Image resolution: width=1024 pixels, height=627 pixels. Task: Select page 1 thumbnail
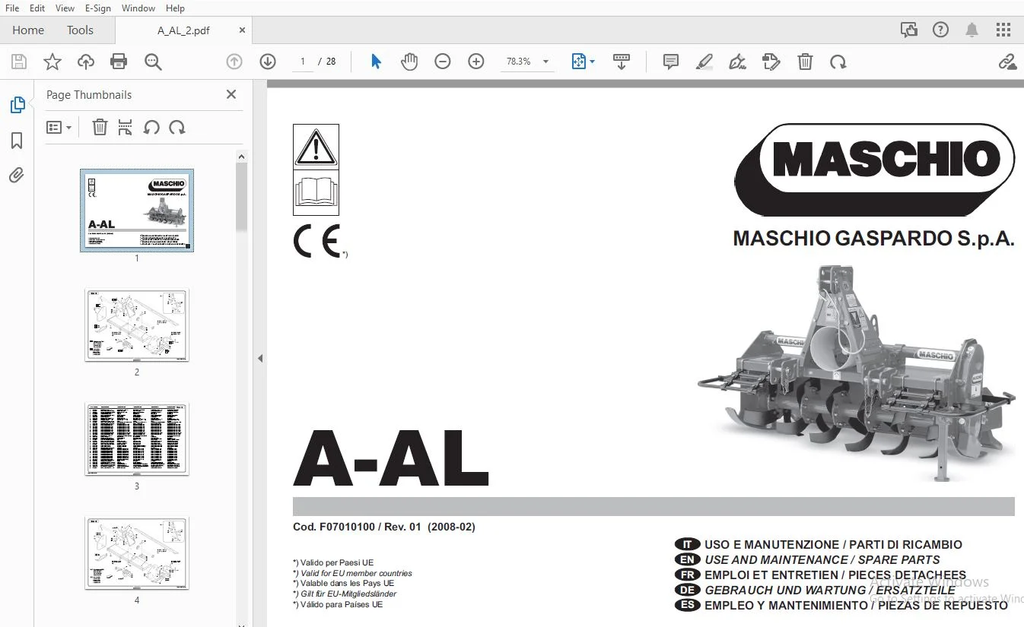tap(137, 211)
